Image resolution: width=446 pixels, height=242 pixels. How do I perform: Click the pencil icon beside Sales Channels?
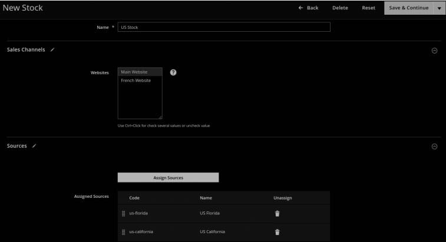coord(52,50)
